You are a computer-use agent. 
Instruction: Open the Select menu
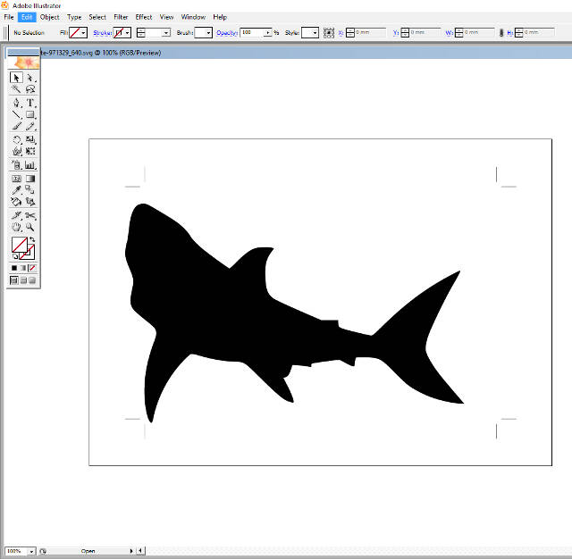[x=97, y=17]
